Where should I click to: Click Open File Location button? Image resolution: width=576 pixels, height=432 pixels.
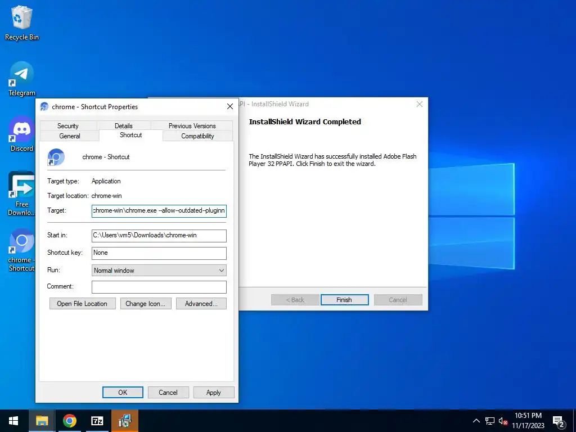(x=82, y=303)
